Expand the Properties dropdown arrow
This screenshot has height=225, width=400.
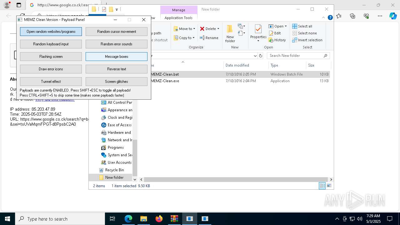tap(258, 41)
